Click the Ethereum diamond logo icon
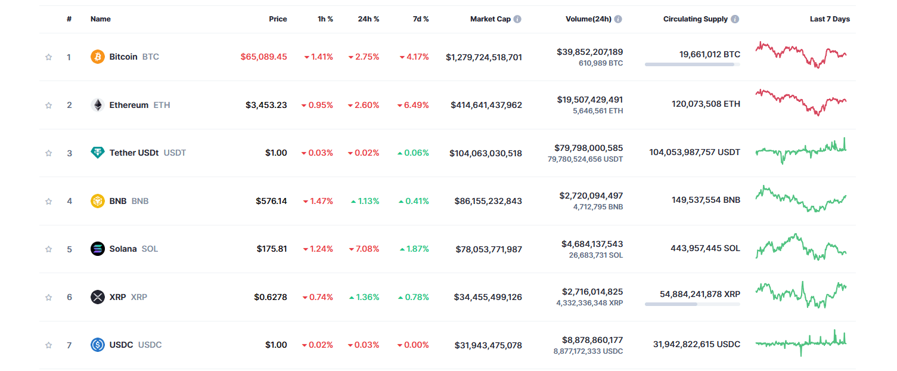The height and width of the screenshot is (371, 897). [x=97, y=105]
